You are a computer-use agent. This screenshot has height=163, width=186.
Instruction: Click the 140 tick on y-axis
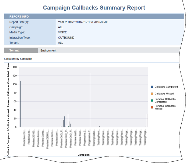pyautogui.click(x=15, y=67)
